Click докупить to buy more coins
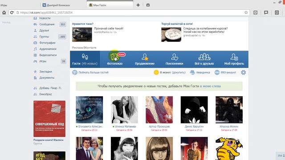285x160 pixels. [179, 72]
